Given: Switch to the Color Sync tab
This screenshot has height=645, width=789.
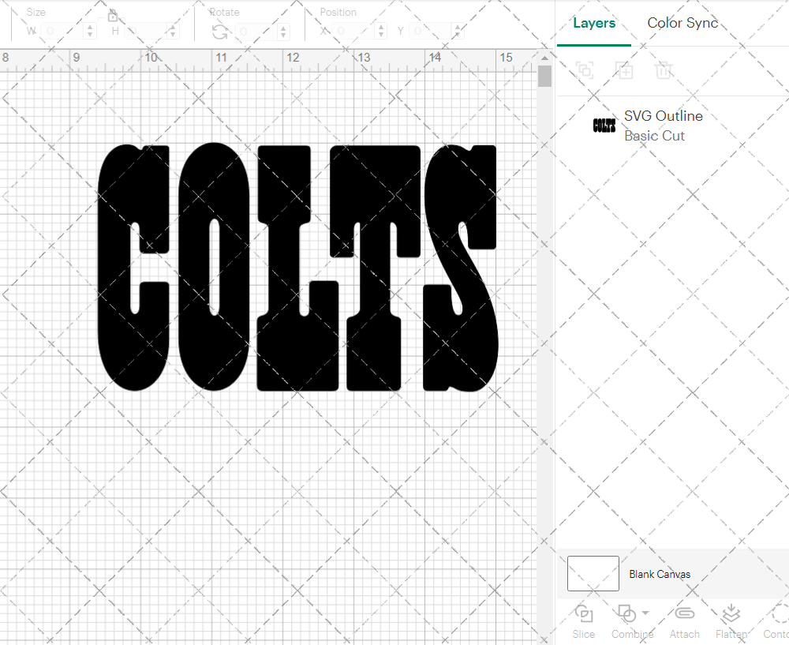Looking at the screenshot, I should tap(682, 23).
